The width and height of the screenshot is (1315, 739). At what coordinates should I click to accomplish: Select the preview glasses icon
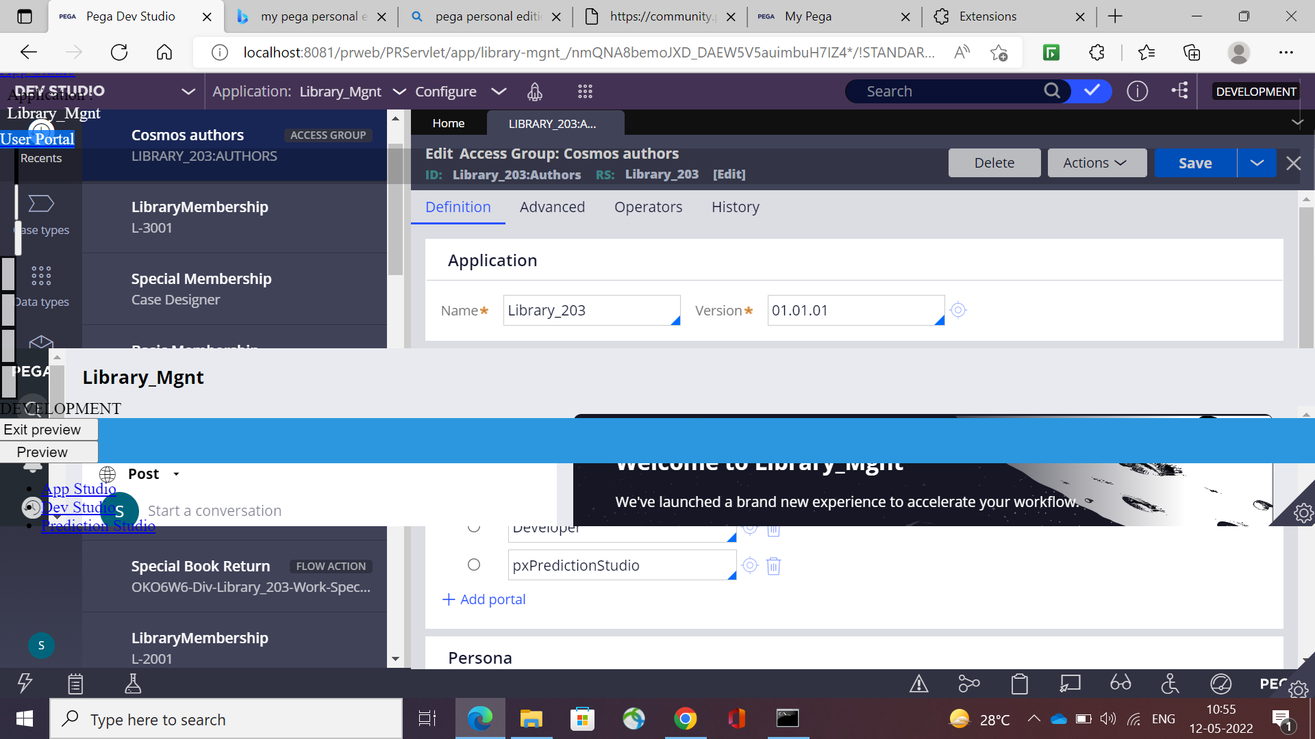(x=1120, y=683)
